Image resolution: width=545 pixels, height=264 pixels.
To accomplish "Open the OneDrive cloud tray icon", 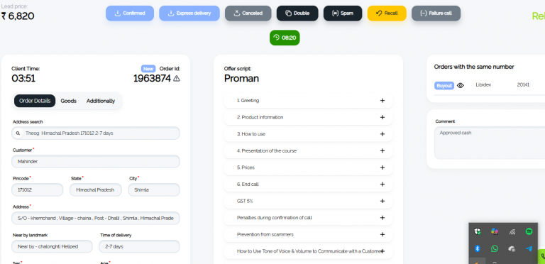I will [x=512, y=248].
